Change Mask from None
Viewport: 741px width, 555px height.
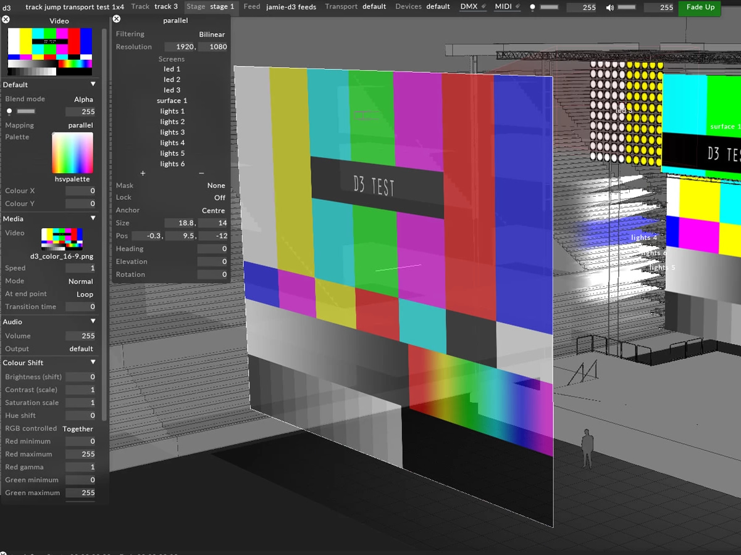(216, 186)
